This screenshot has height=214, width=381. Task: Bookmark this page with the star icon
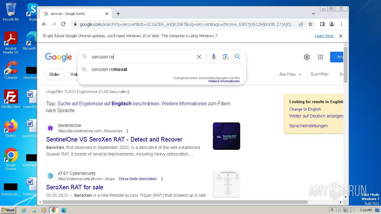[x=310, y=24]
